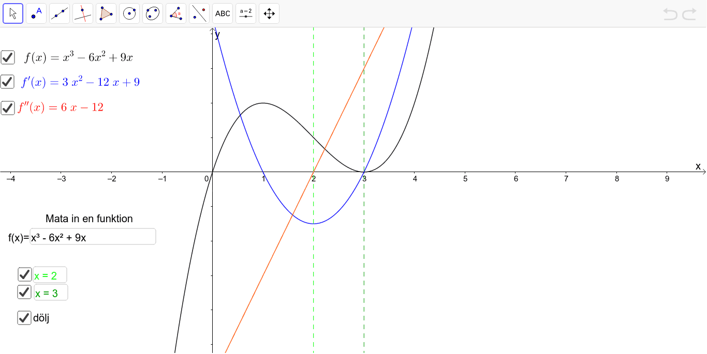
Task: Click the x-axis label 4
Action: pos(415,179)
